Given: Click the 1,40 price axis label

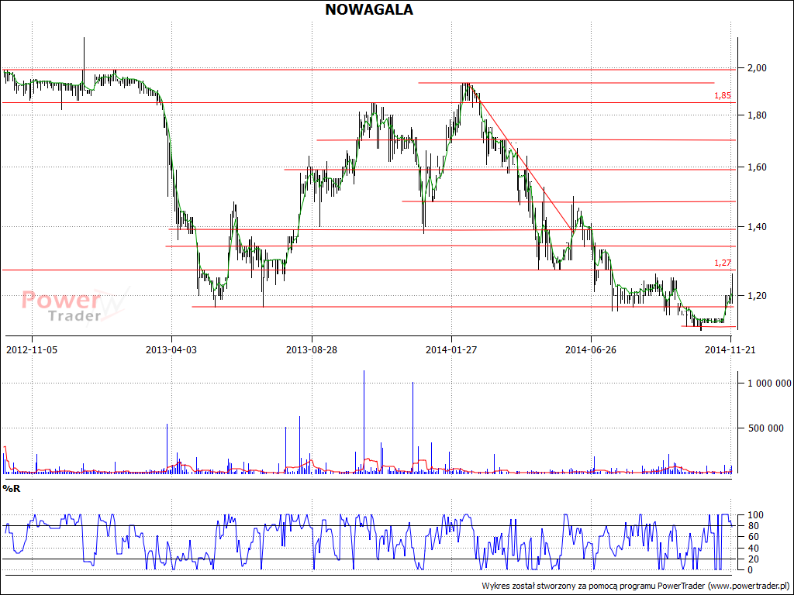Looking at the screenshot, I should (x=757, y=227).
